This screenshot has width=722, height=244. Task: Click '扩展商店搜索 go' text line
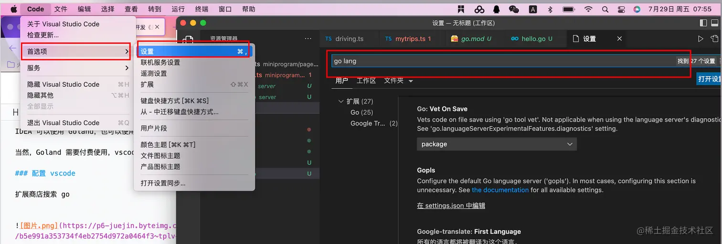(42, 194)
